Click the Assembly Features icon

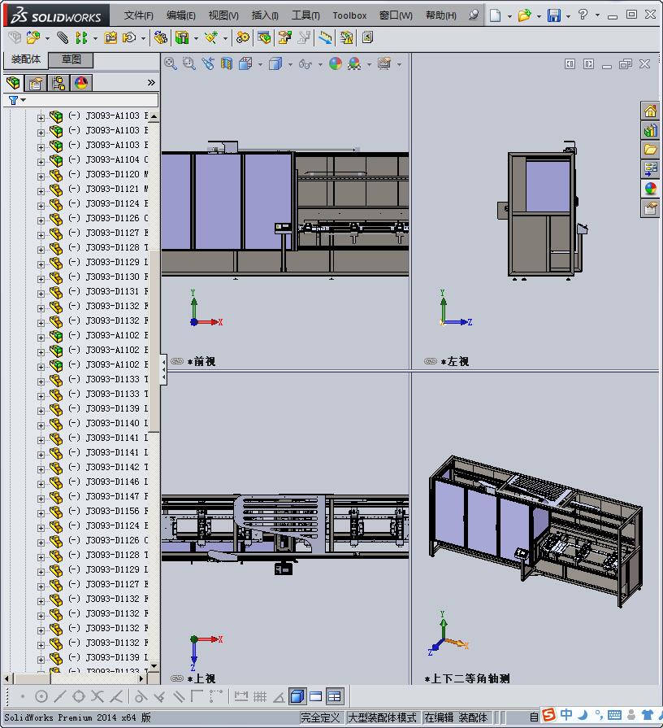tap(182, 37)
